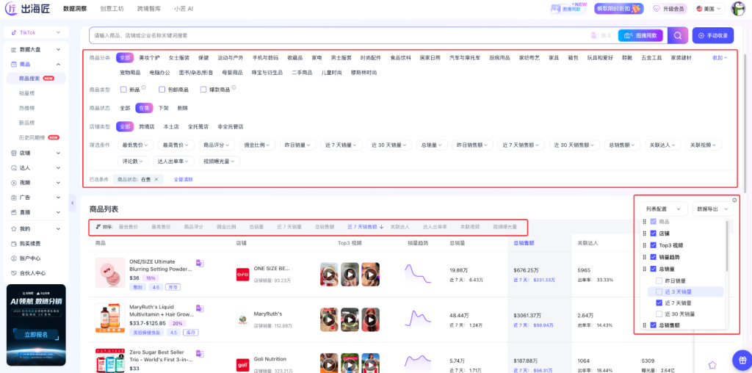This screenshot has width=752, height=373.
Task: Click the product search input field
Action: tap(338, 35)
